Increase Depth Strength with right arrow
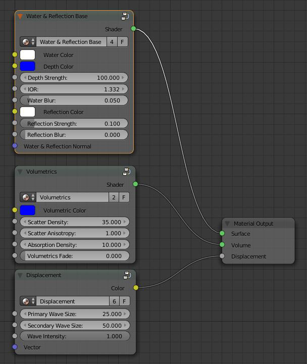 coord(123,78)
